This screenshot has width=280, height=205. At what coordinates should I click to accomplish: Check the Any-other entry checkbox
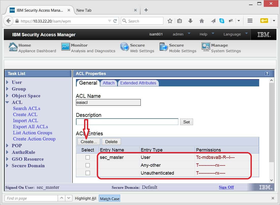pos(87,165)
